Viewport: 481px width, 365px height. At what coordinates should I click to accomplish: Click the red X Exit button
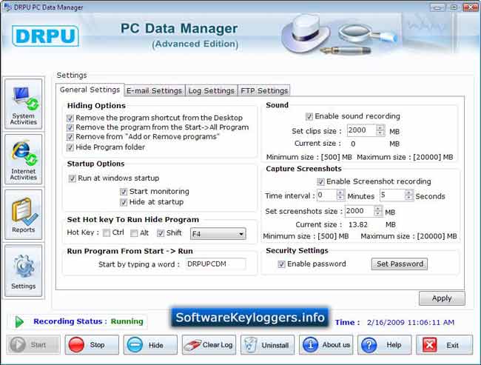click(444, 345)
